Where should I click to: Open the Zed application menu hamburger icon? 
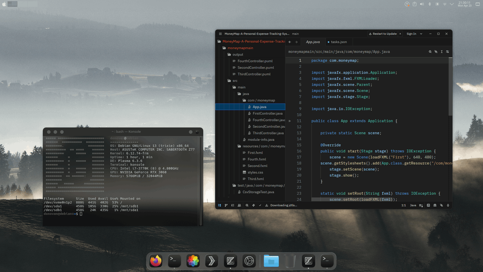point(220,34)
